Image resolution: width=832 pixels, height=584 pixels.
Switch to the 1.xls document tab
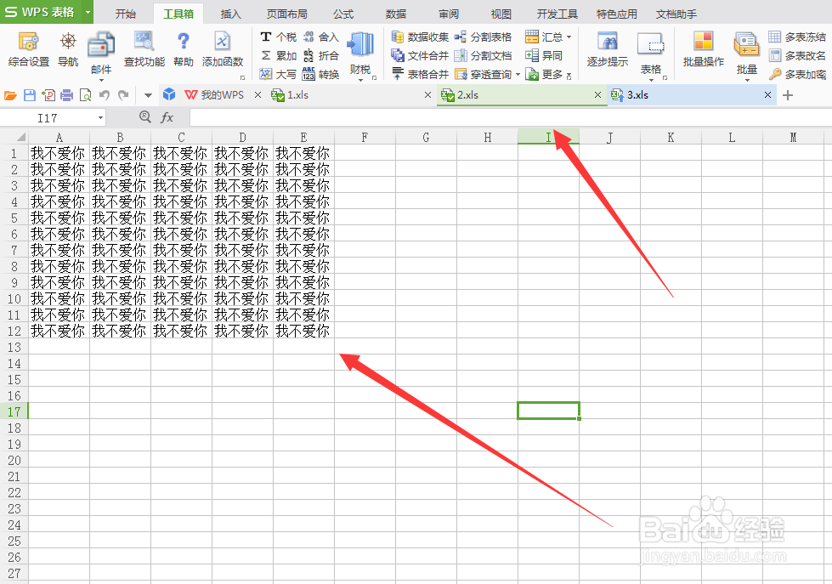coord(351,95)
